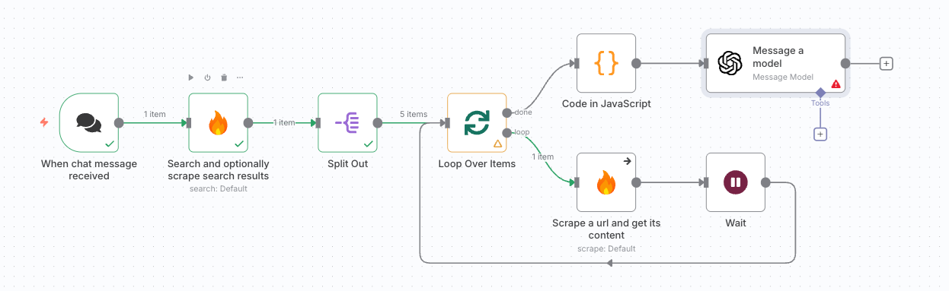
Task: Click the 'When chat message received' label
Action: click(x=89, y=169)
